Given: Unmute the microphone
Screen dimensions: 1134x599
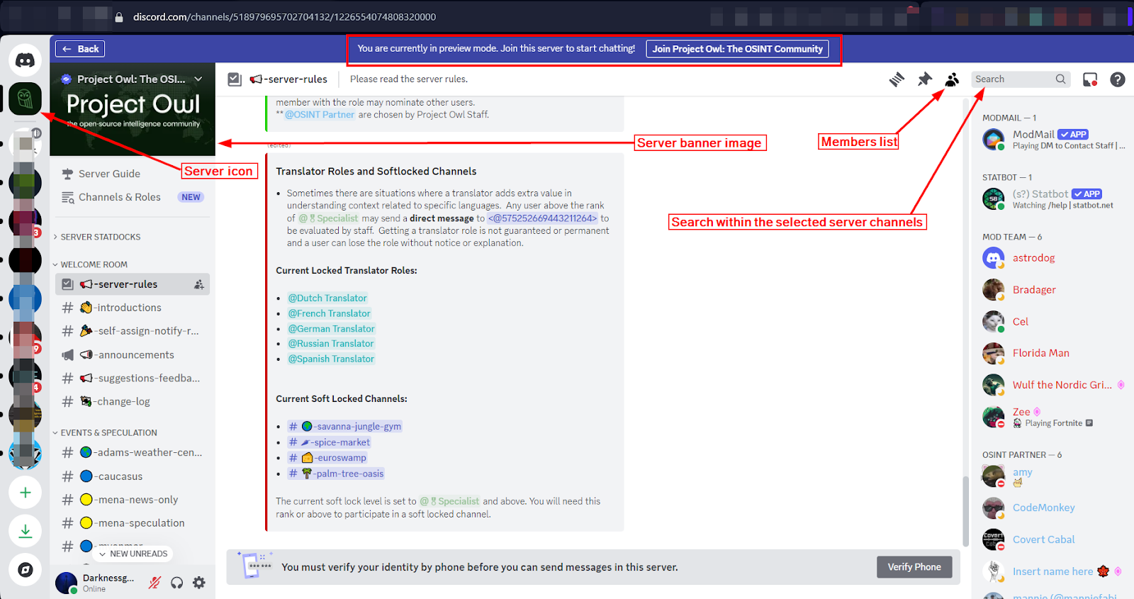Looking at the screenshot, I should pos(155,583).
